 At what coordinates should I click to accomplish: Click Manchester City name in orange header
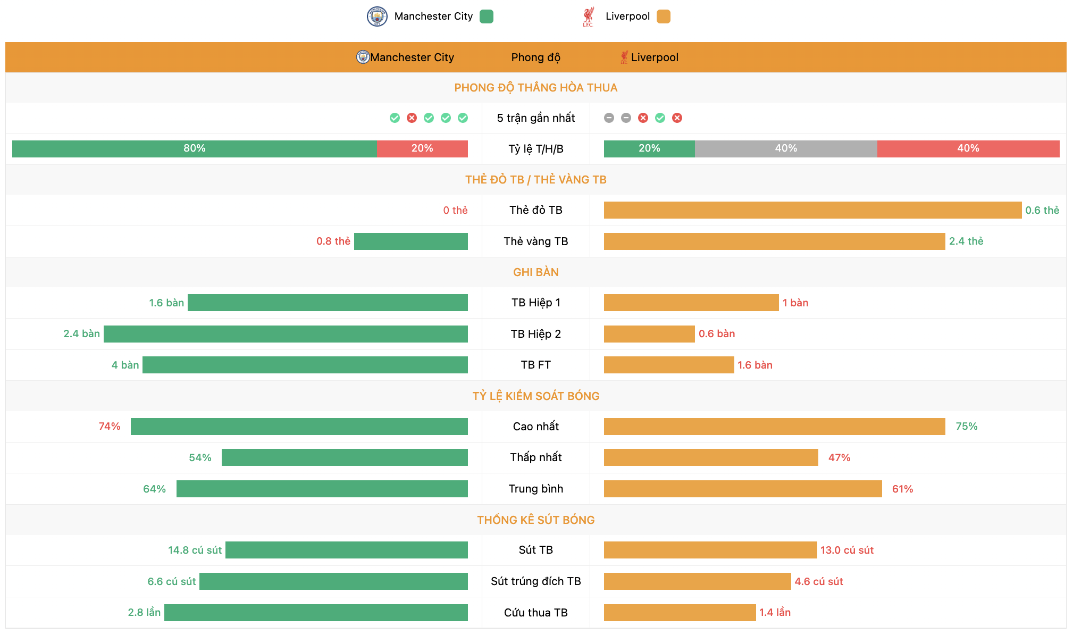(x=412, y=57)
